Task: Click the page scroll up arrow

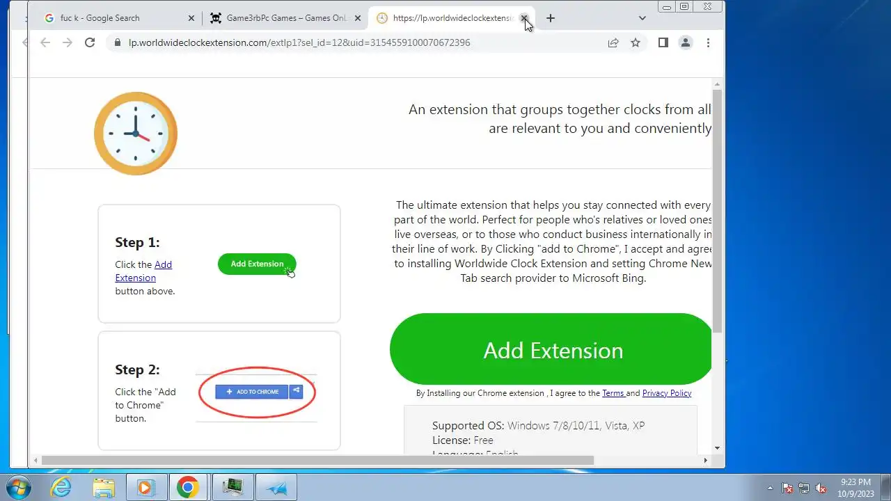Action: coord(717,83)
